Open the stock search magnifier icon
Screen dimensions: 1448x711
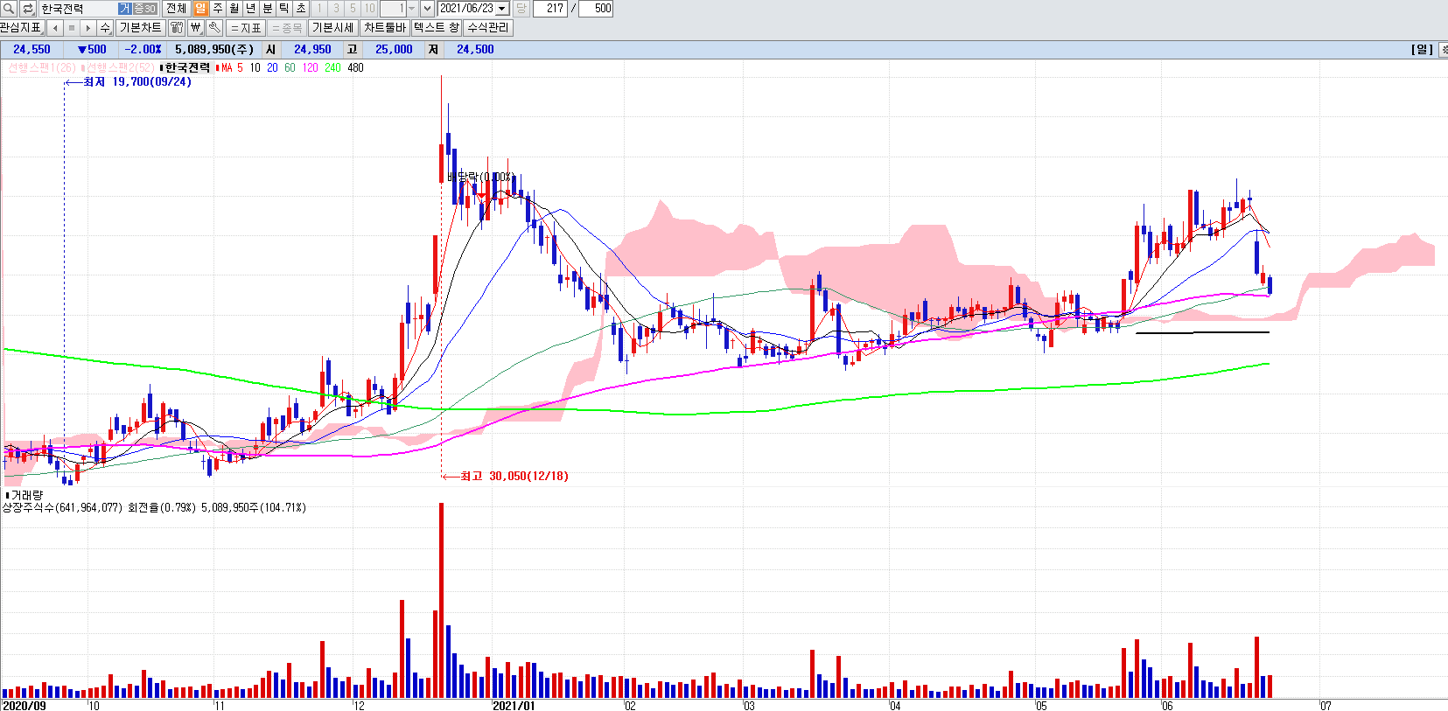coord(9,9)
